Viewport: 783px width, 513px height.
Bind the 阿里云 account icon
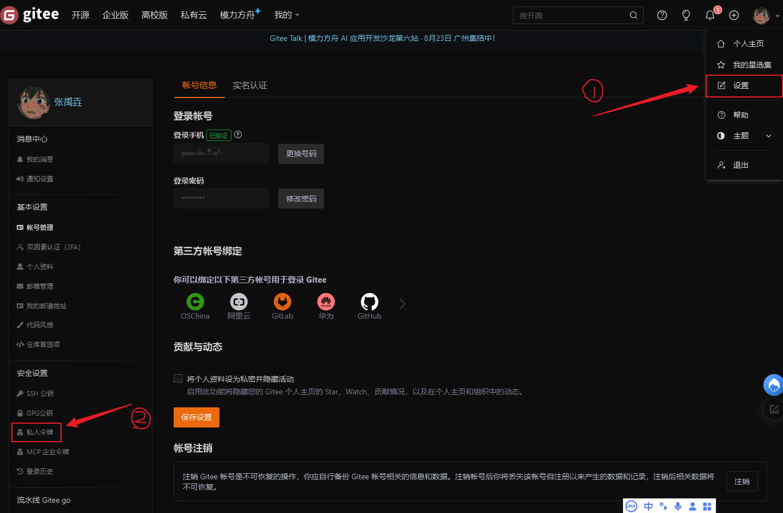coord(238,302)
